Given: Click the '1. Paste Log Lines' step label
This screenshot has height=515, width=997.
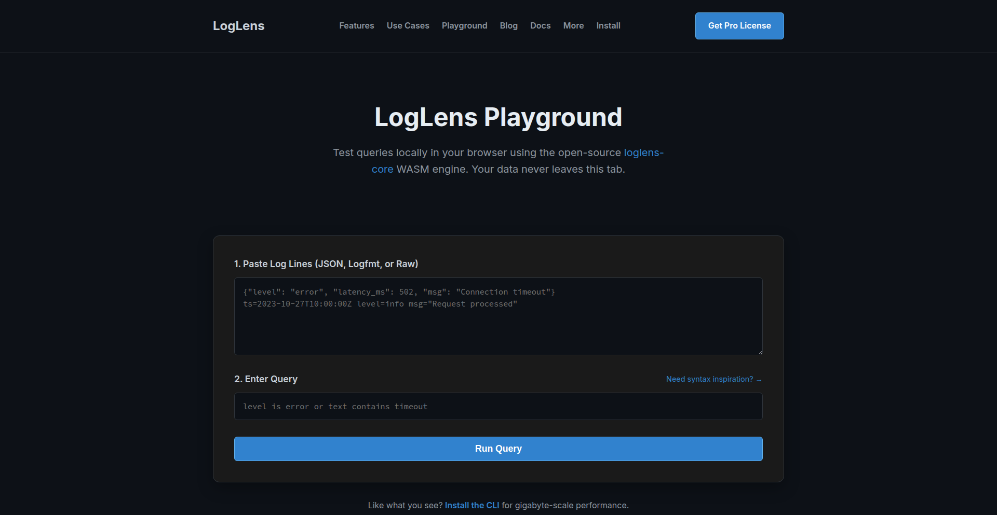Looking at the screenshot, I should (x=326, y=263).
